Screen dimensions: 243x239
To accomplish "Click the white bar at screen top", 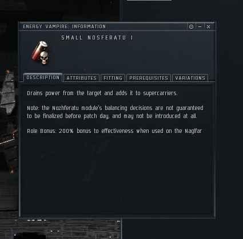I will [x=149, y=1].
